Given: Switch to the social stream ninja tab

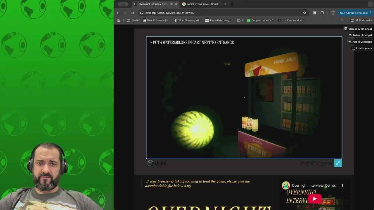Looking at the screenshot, I should coord(203,4).
